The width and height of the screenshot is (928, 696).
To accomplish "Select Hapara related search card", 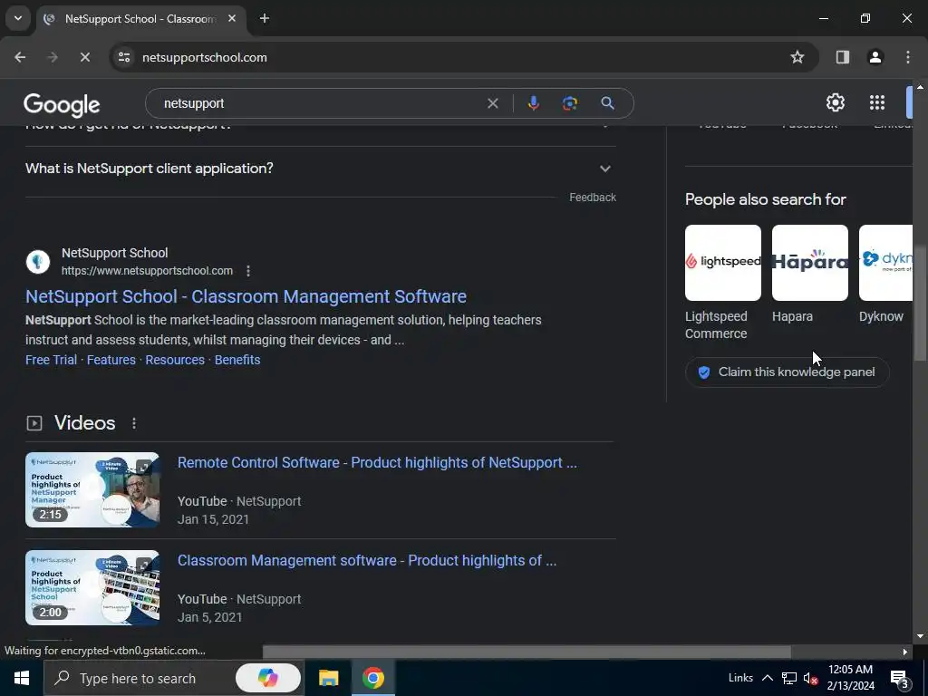I will coord(810,274).
